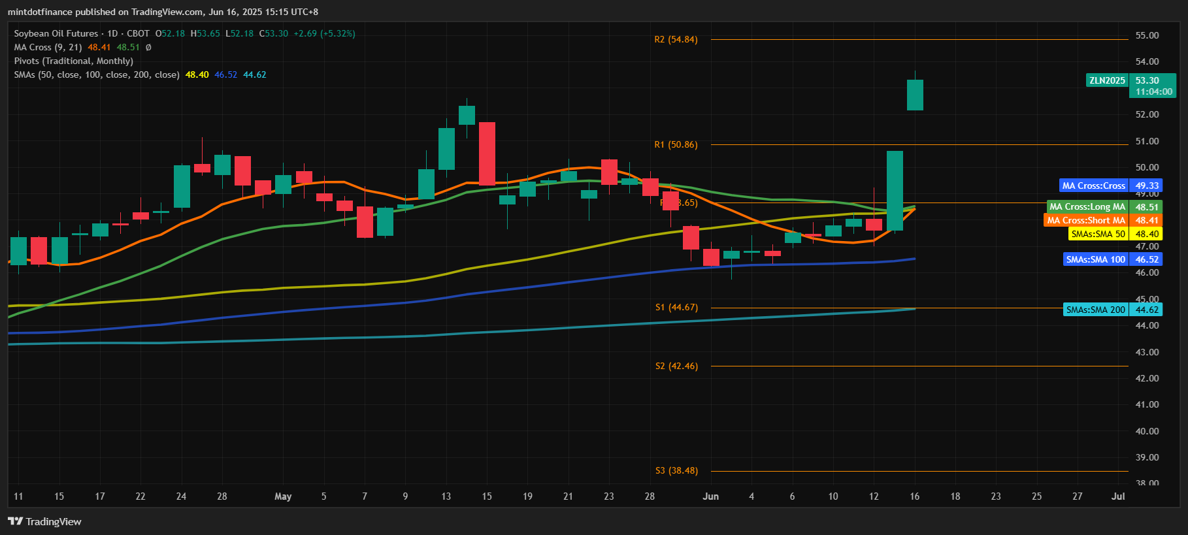Click the S2 (42.46) pivot label
Viewport: 1188px width, 535px height.
coord(676,366)
